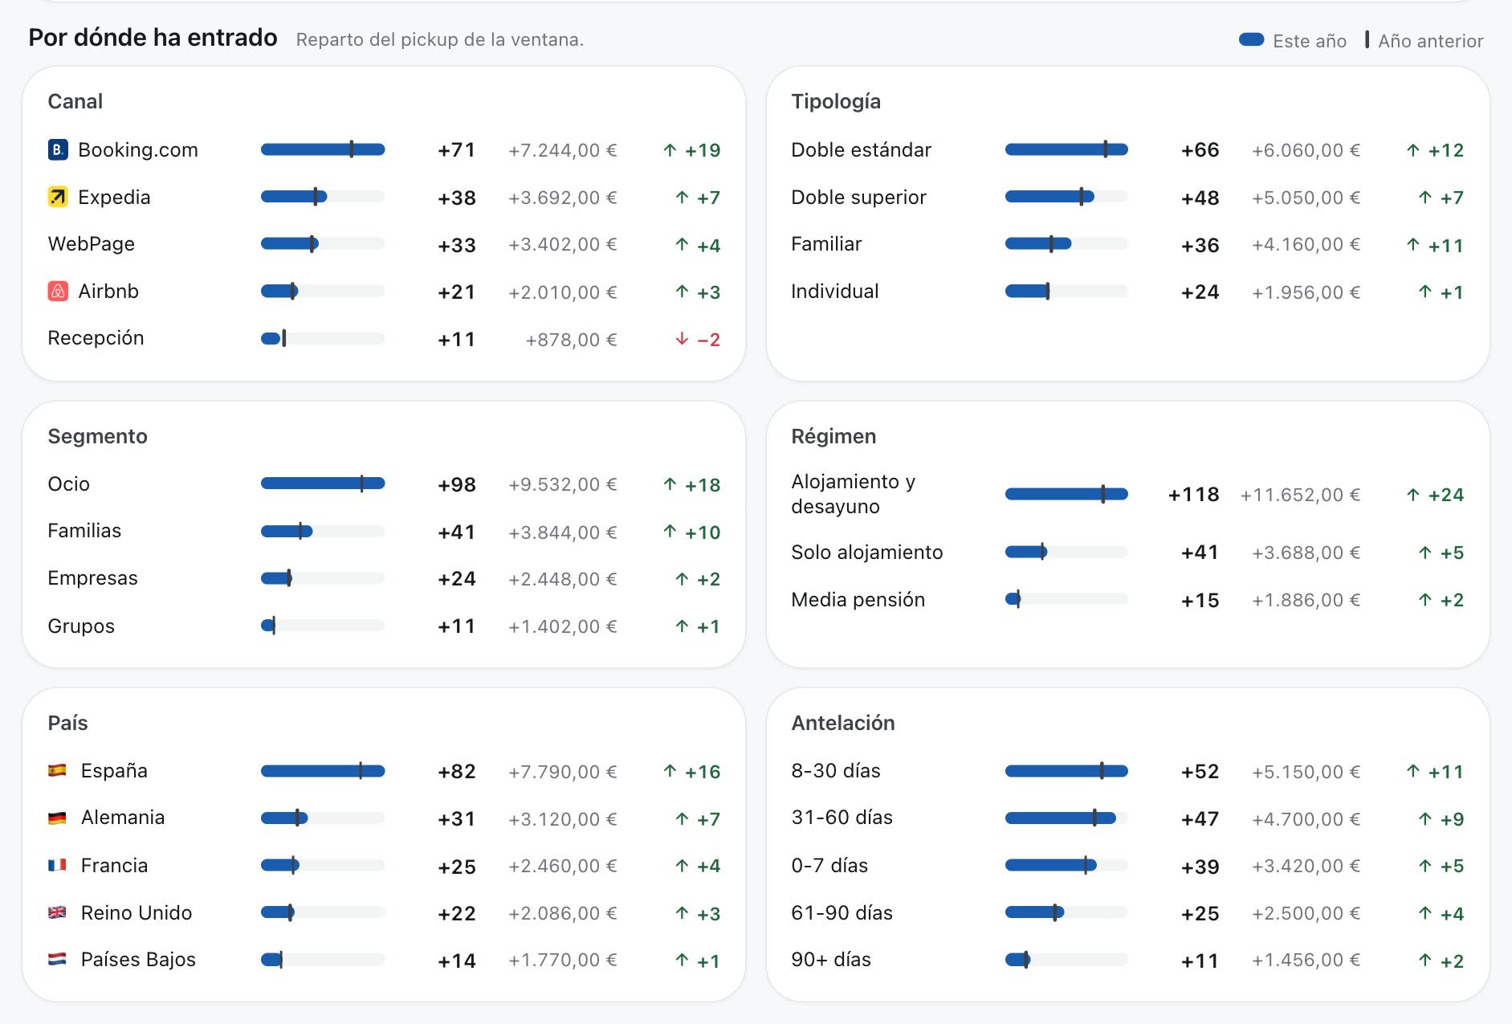The image size is (1512, 1024).
Task: Click the Antelación card heading
Action: point(843,723)
